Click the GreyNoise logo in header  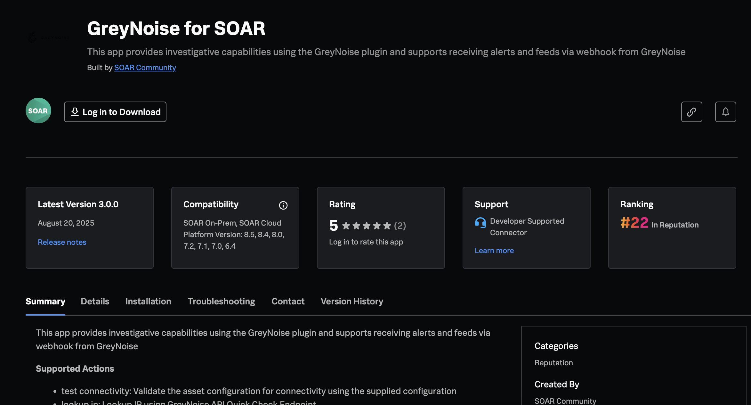pos(49,38)
